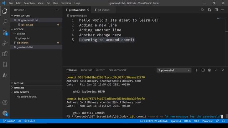Screen dimensions: 228x128
Task: Open the Source Control view icon
Action: pyautogui.click(x=5, y=32)
